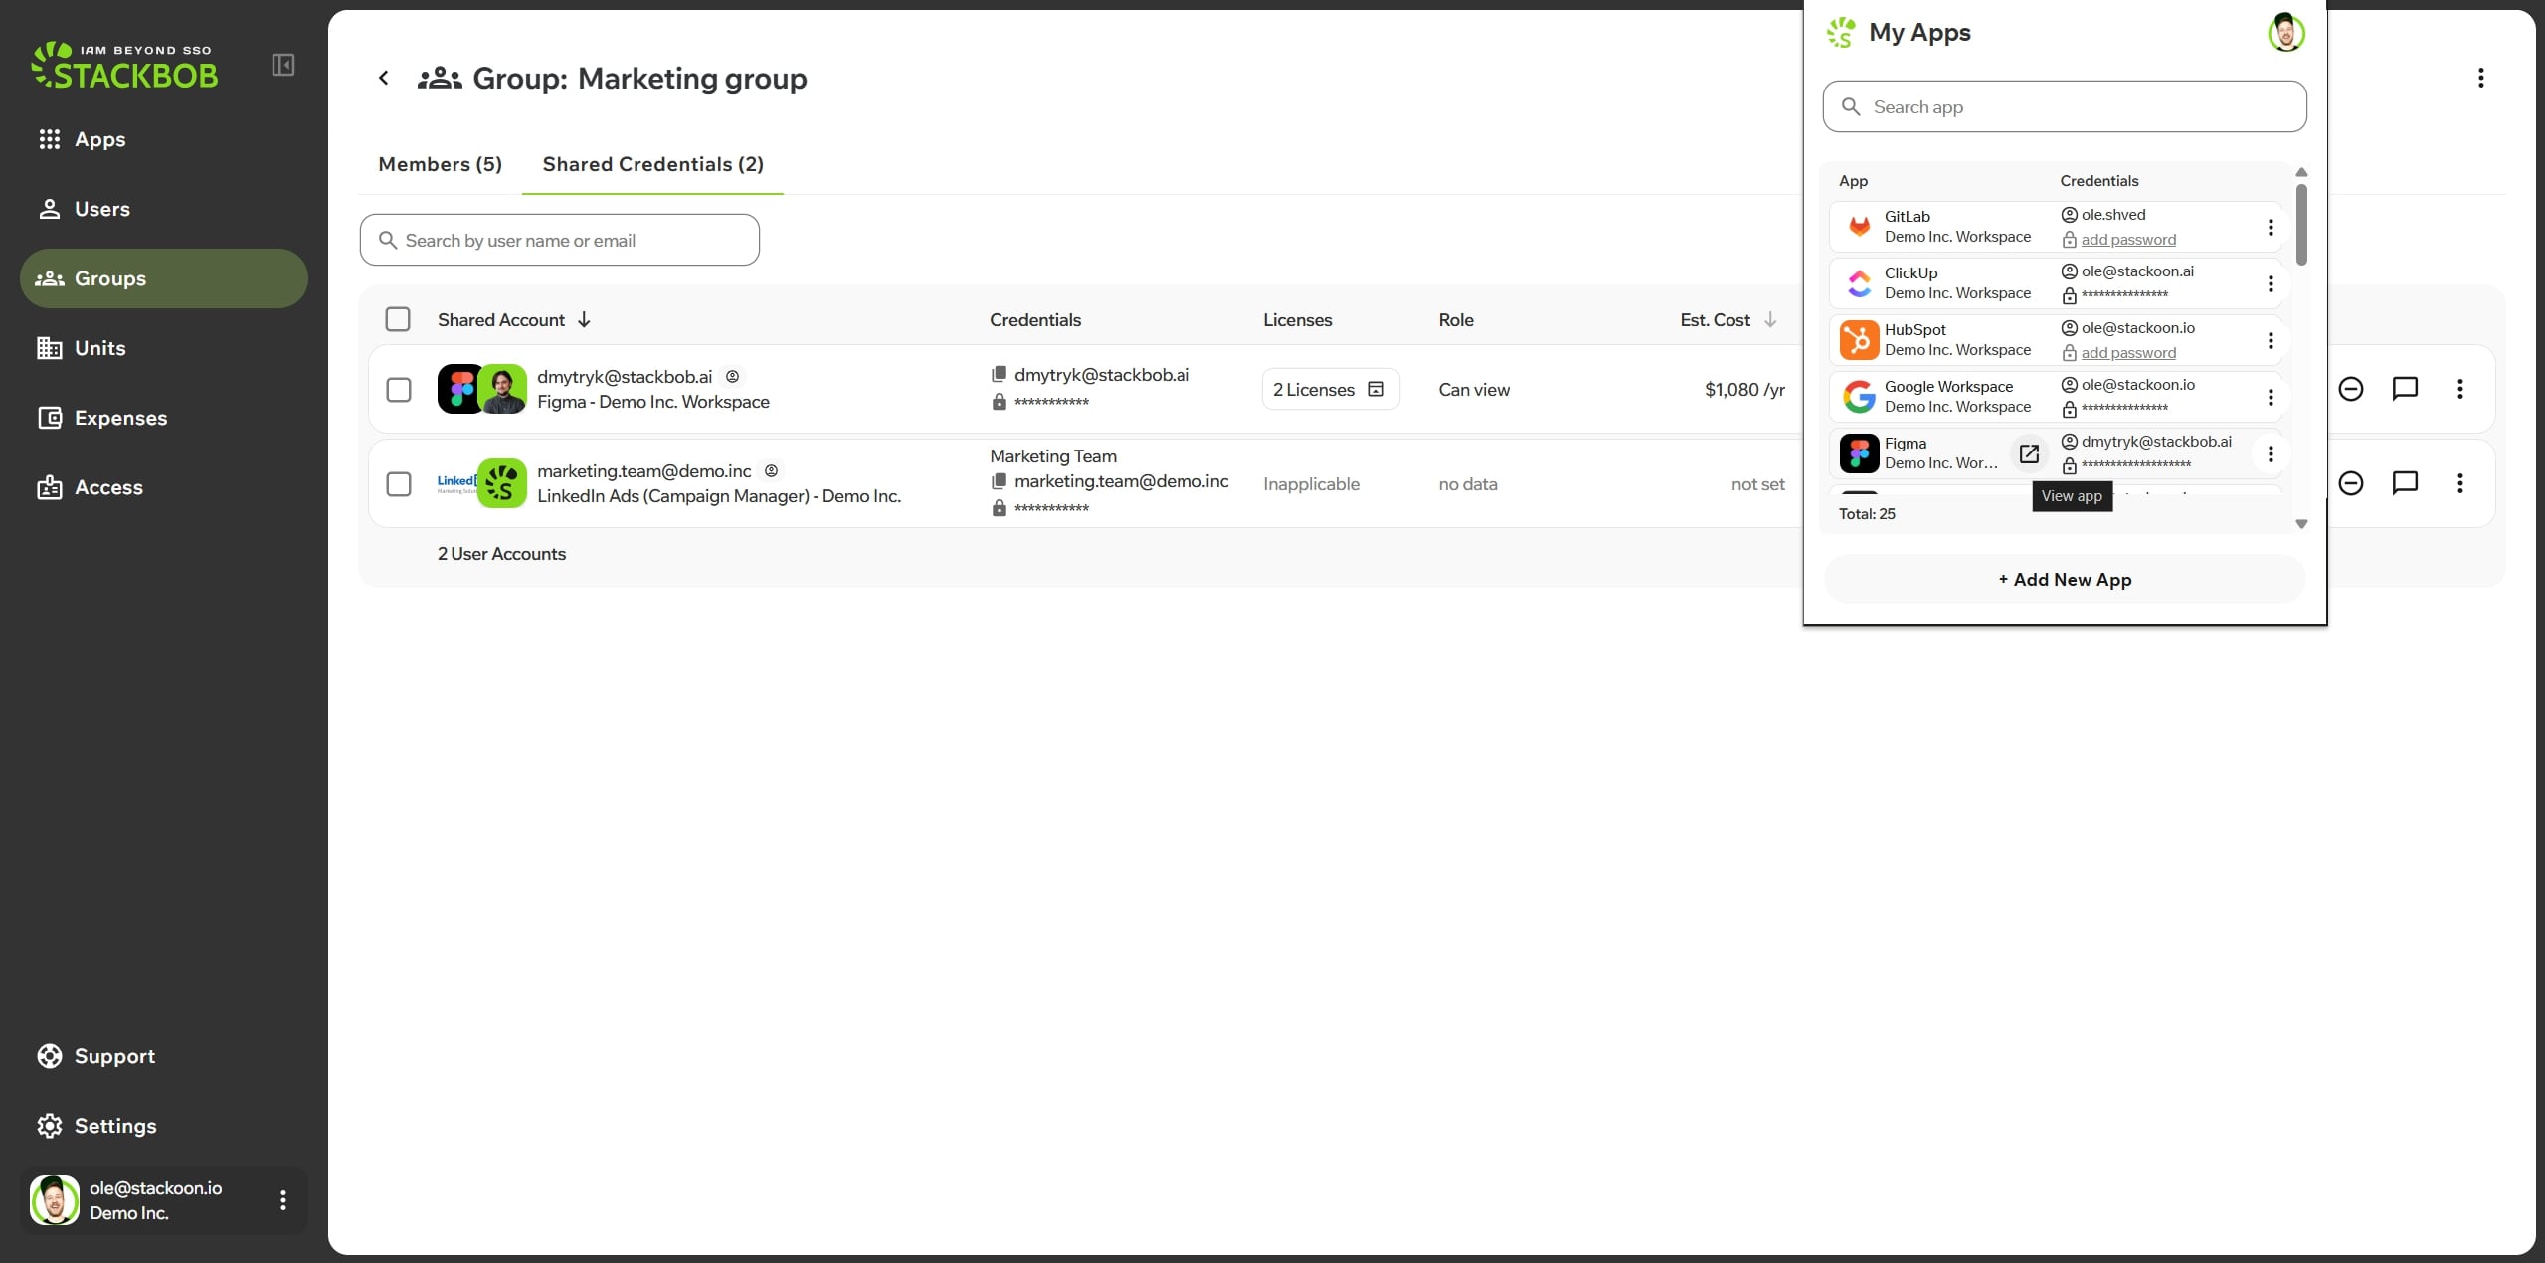Screen dimensions: 2545x1263
Task: Click lock icon for Figma row password
Action: pyautogui.click(x=1000, y=402)
